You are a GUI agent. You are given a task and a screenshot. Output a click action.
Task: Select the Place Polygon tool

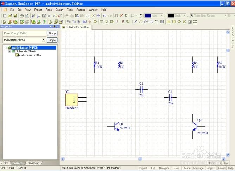(141, 22)
